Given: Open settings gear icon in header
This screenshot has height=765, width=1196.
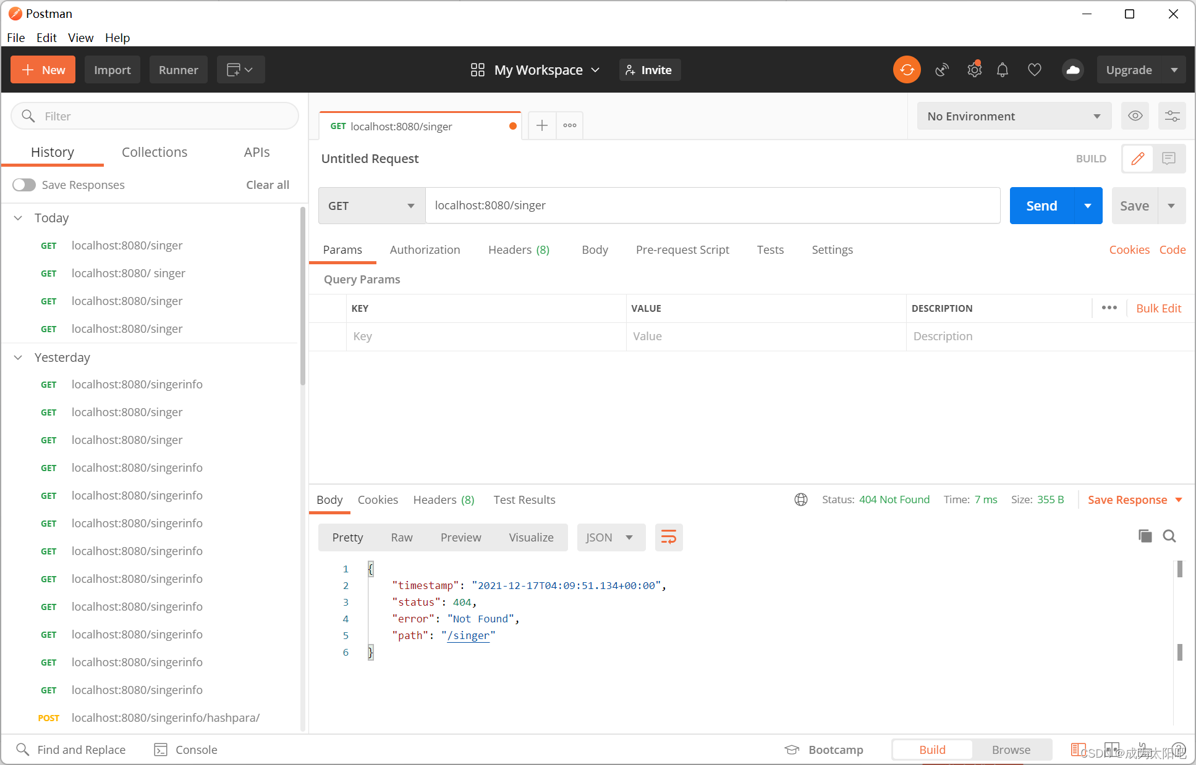Looking at the screenshot, I should click(x=974, y=70).
